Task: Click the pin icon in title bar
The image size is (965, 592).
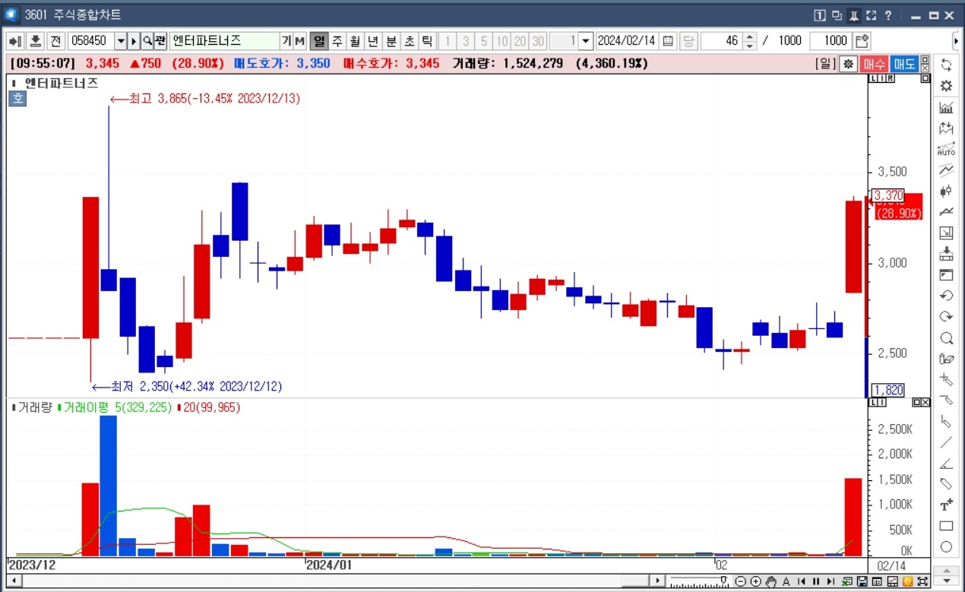Action: click(854, 15)
